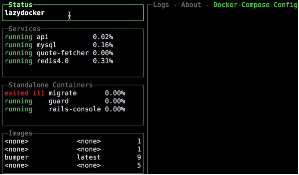Viewport: 299px width, 175px height.
Task: Select the mysql service
Action: 46,45
